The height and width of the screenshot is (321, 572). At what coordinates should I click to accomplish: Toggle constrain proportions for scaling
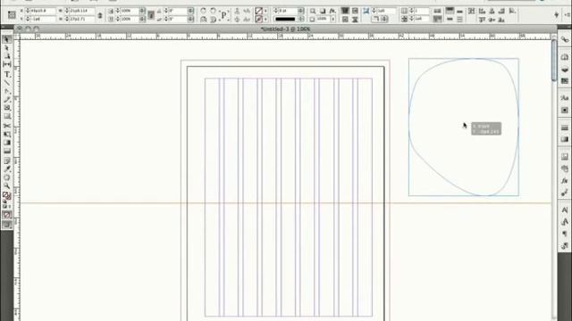coord(151,15)
